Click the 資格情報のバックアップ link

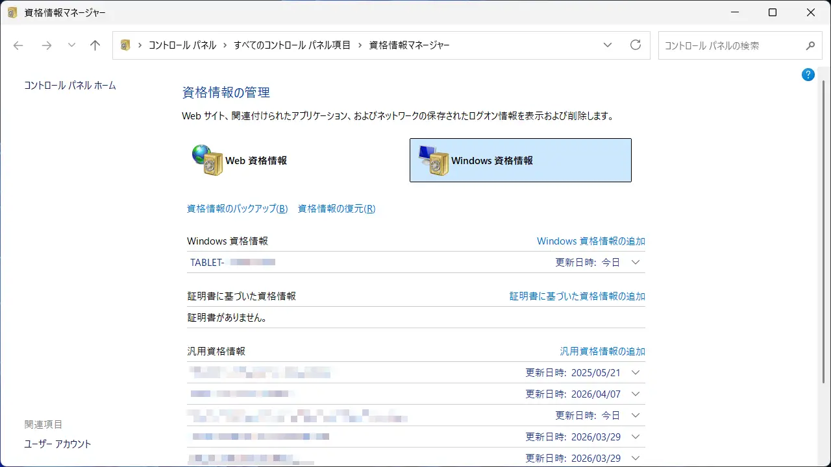(x=237, y=208)
